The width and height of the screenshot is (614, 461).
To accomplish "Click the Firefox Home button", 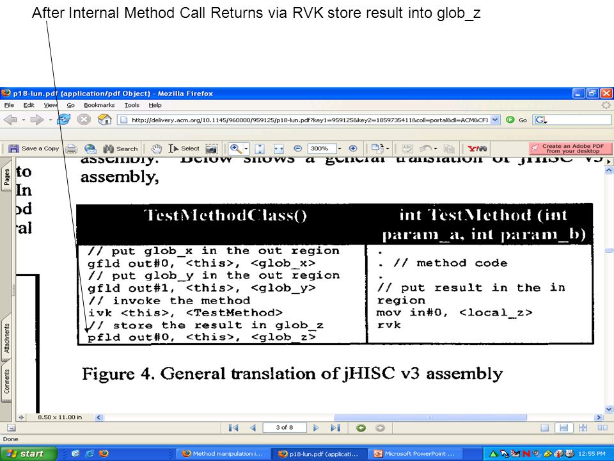I will pos(104,119).
